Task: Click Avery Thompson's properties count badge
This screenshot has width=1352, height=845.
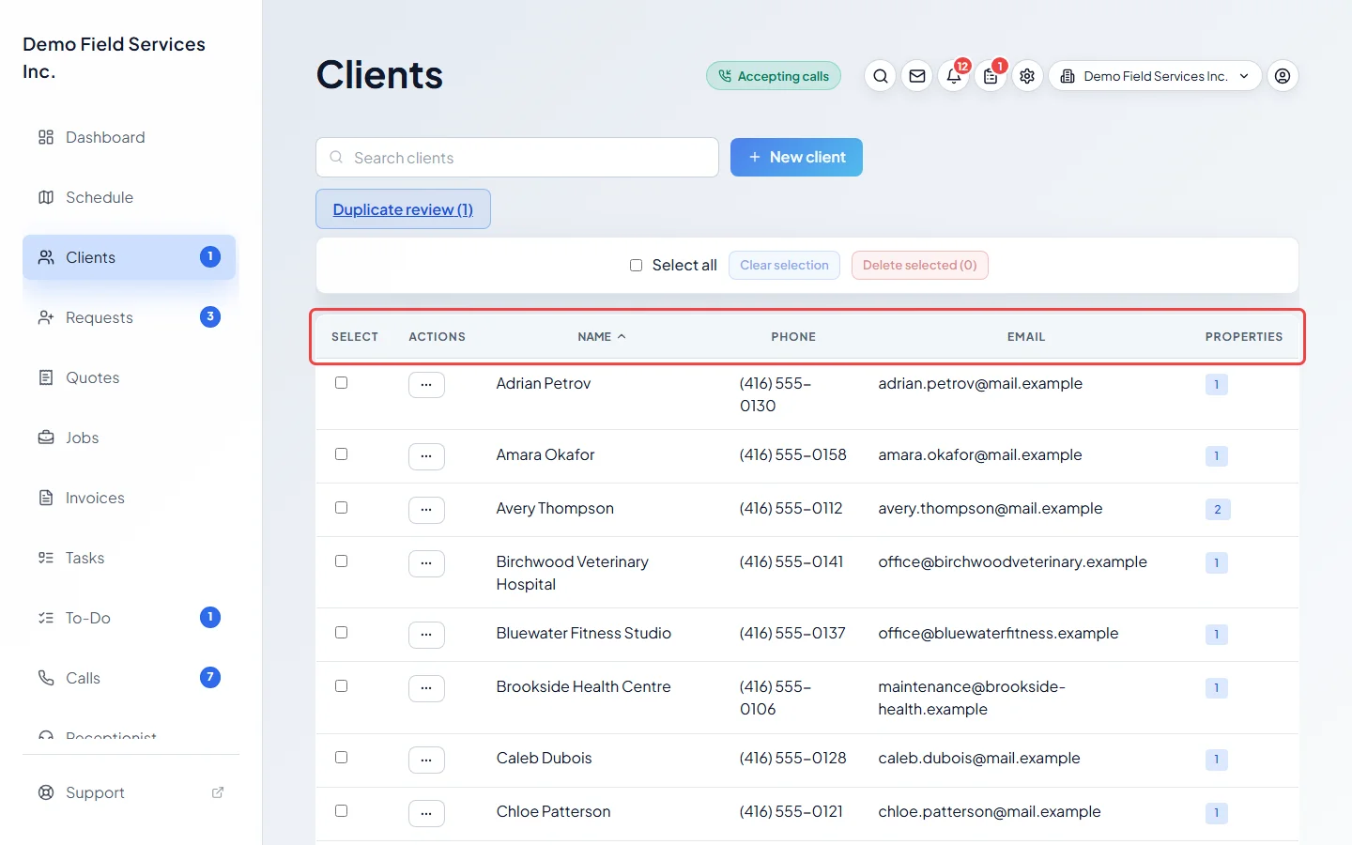Action: tap(1217, 510)
